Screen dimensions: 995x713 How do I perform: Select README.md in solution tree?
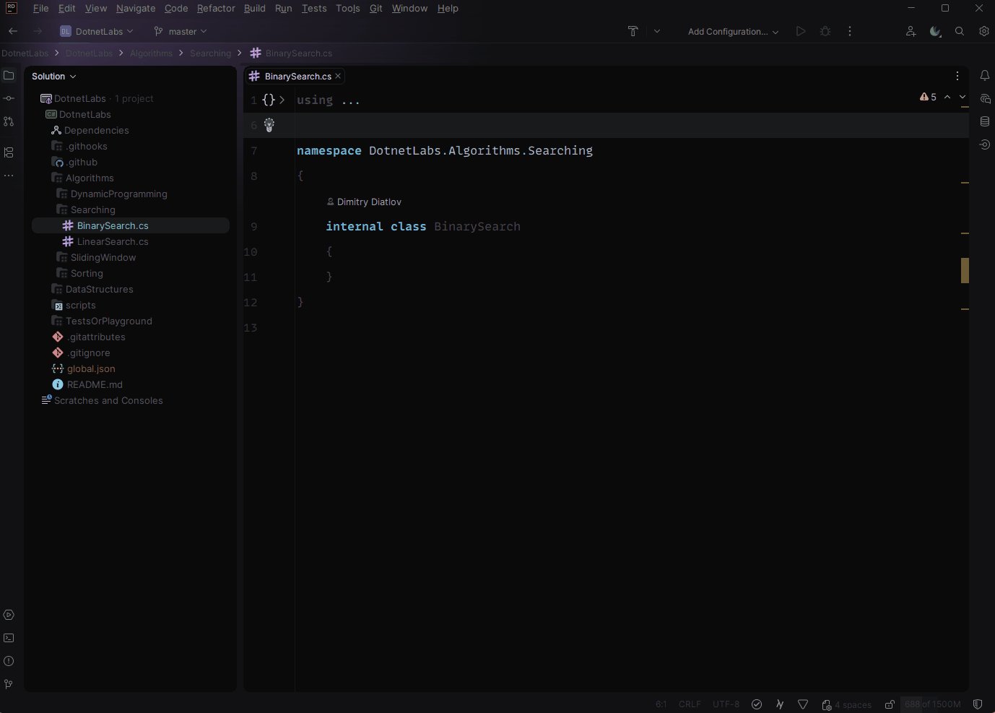click(95, 384)
